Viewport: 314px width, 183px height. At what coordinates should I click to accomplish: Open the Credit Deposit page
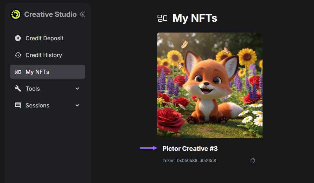click(44, 38)
